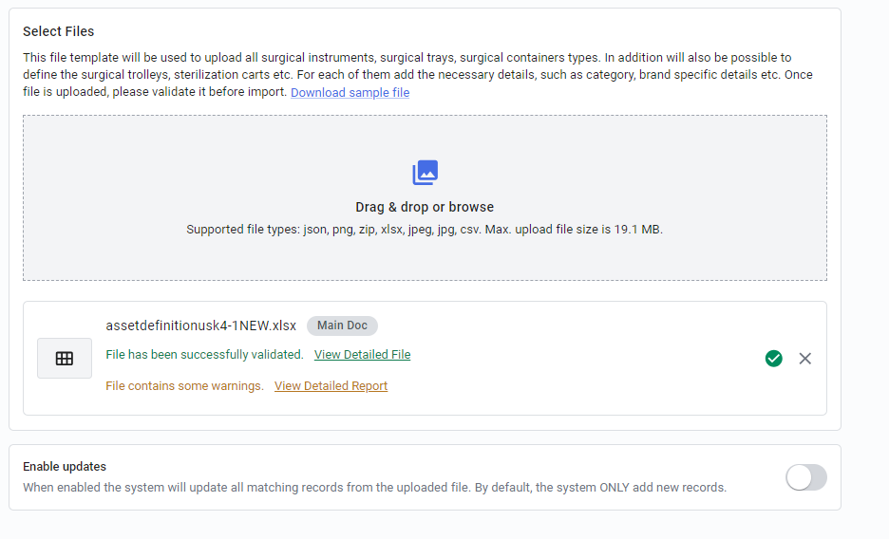Viewport: 889px width, 539px height.
Task: Click the successfully validated status message
Action: click(204, 354)
